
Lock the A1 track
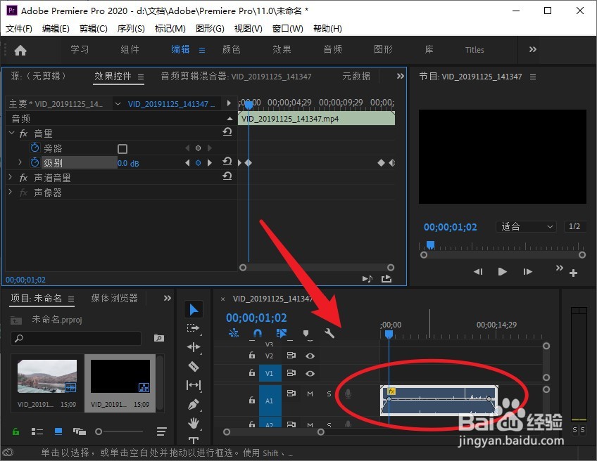tap(251, 400)
